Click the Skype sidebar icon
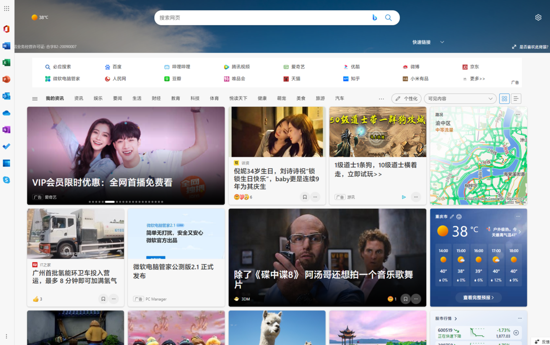This screenshot has width=550, height=345. click(x=6, y=180)
